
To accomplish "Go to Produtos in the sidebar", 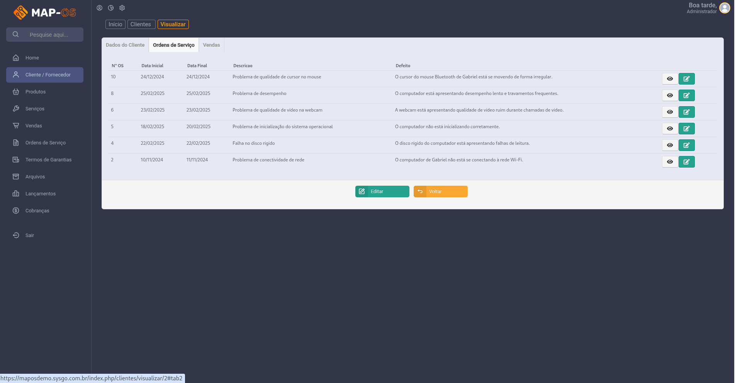I will point(45,92).
